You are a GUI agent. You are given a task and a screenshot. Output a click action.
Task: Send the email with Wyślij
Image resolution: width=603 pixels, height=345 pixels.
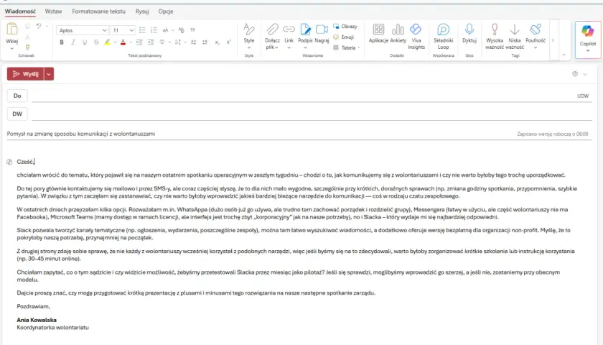25,74
